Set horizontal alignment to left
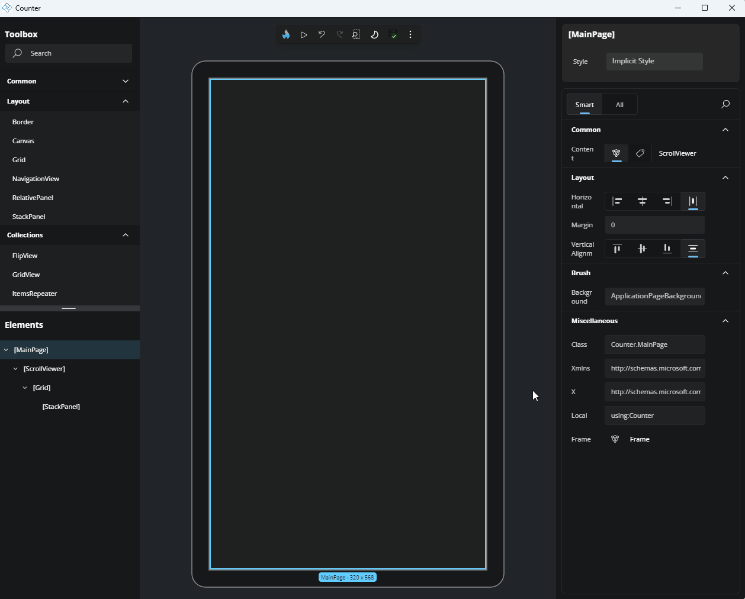745x599 pixels. pos(616,201)
